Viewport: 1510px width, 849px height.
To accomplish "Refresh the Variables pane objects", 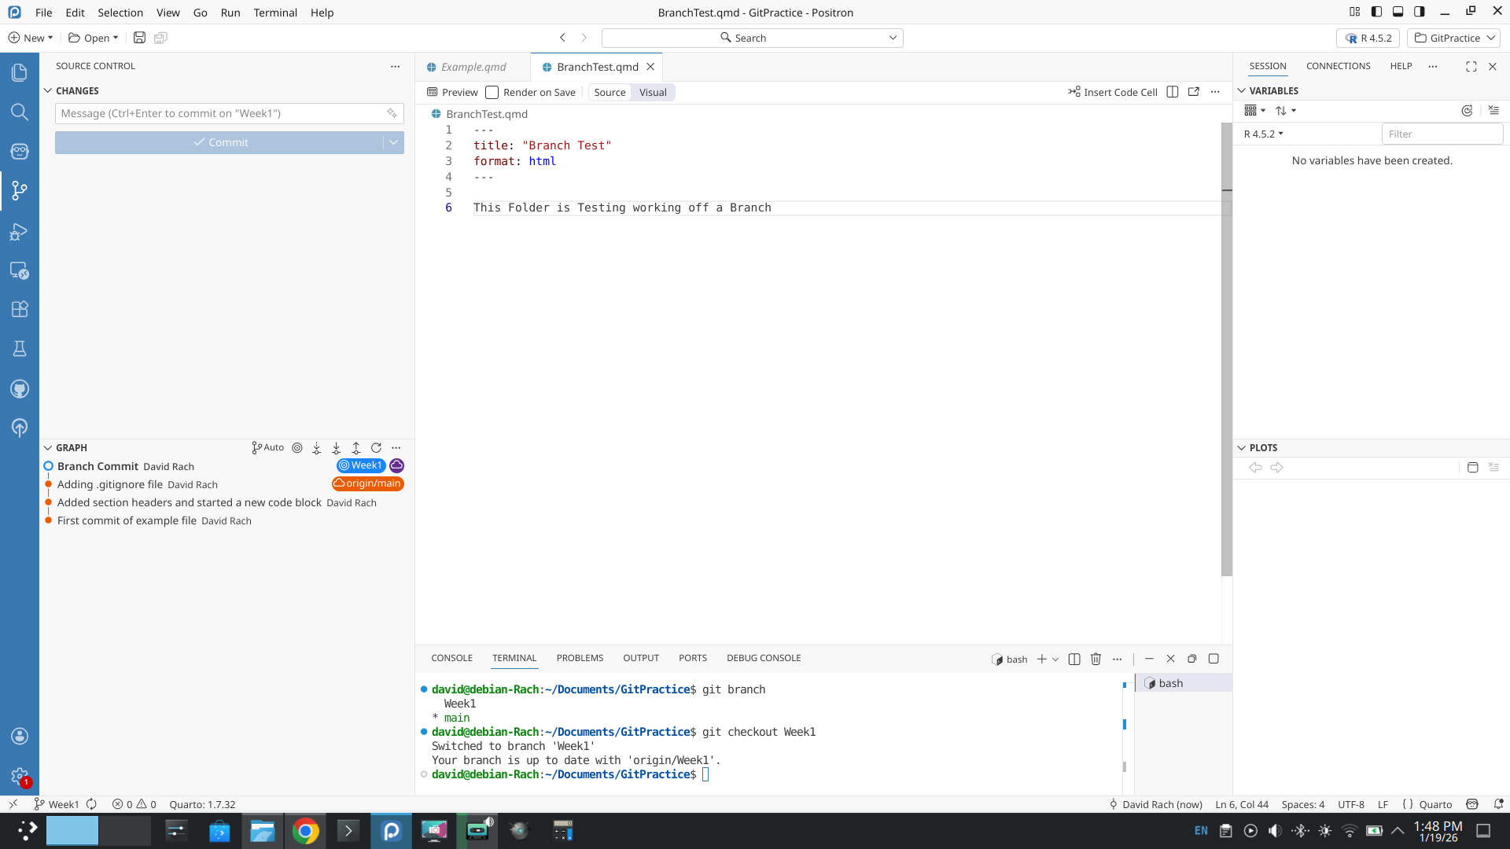I will [x=1467, y=111].
